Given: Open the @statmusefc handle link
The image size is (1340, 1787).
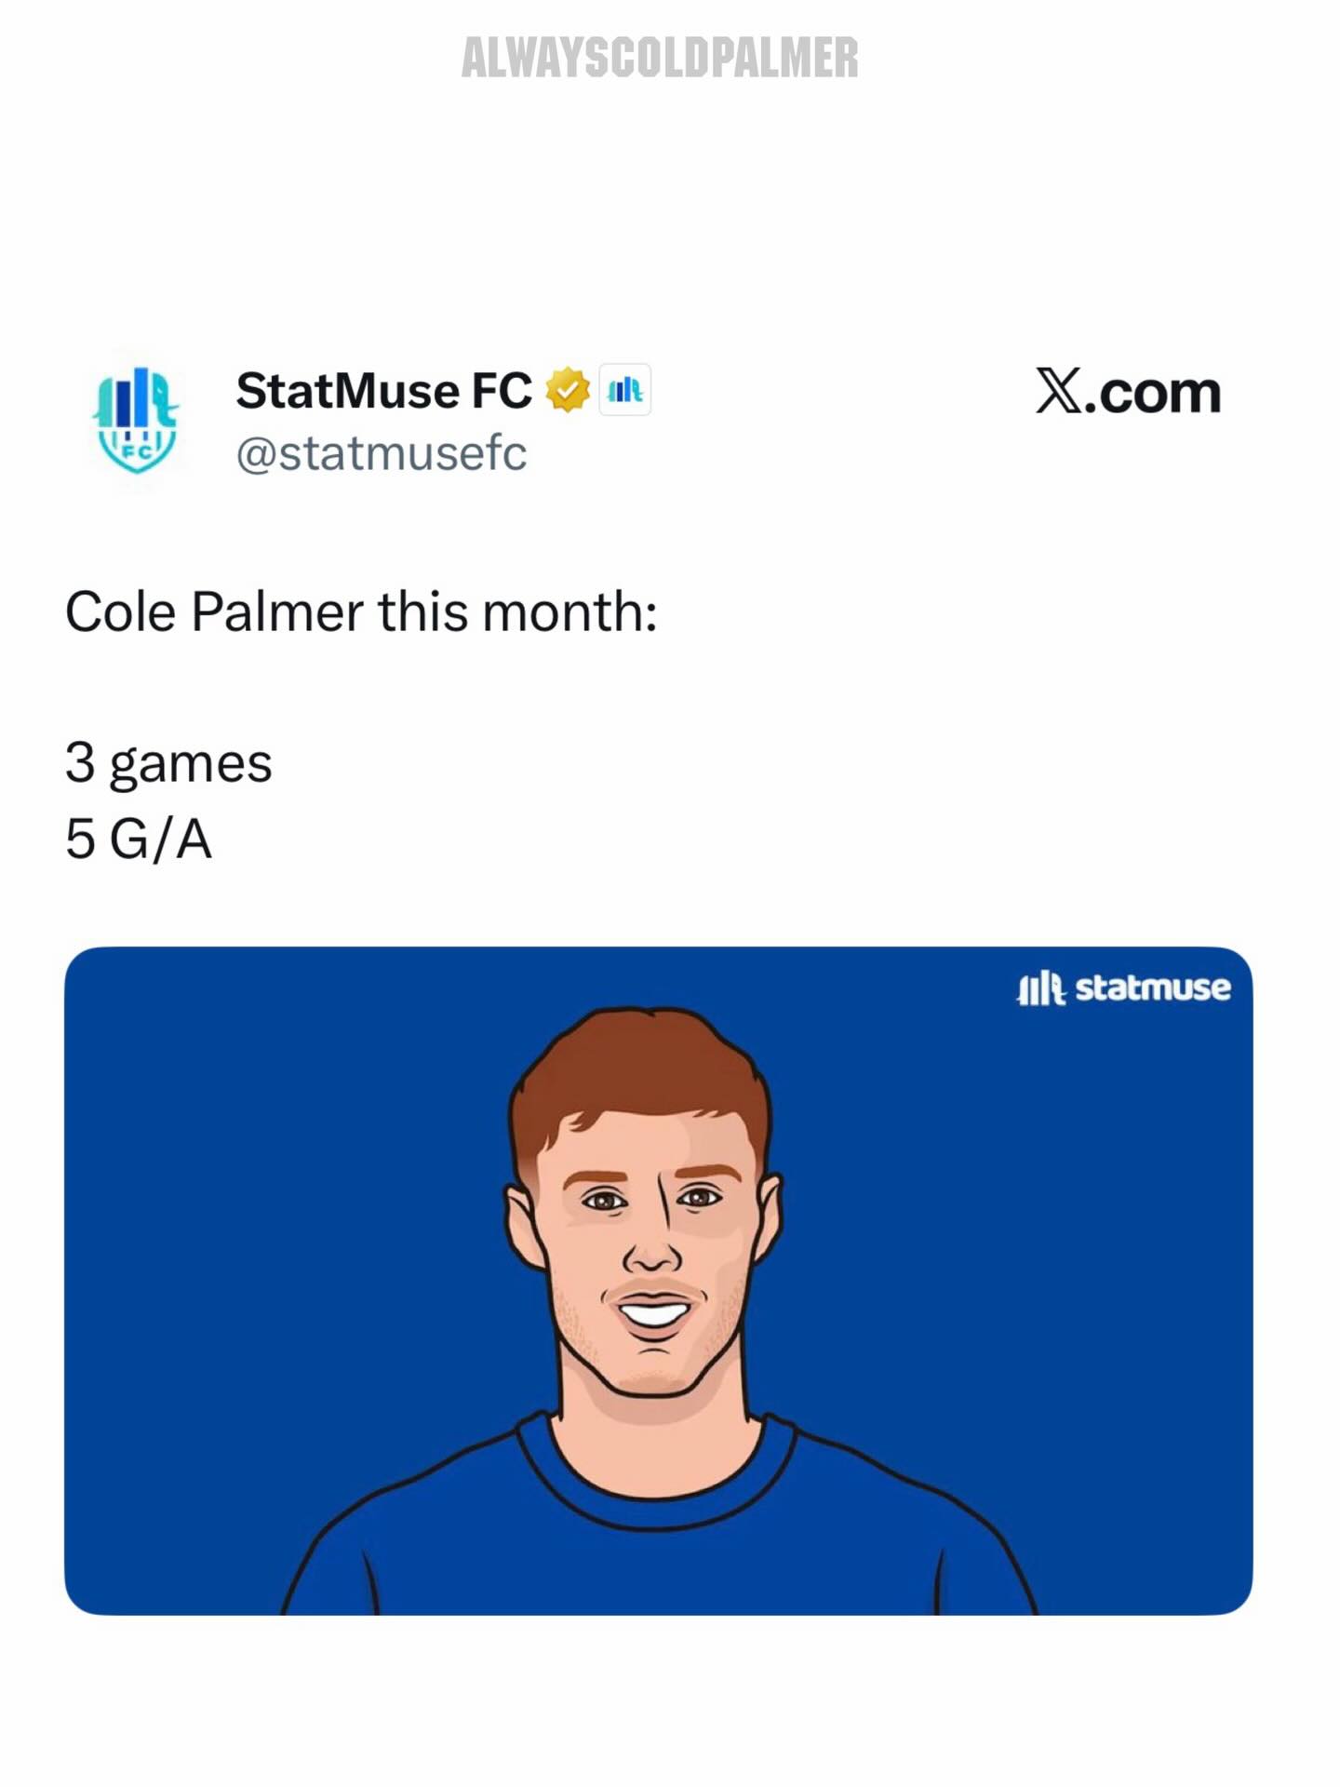Looking at the screenshot, I should [382, 453].
